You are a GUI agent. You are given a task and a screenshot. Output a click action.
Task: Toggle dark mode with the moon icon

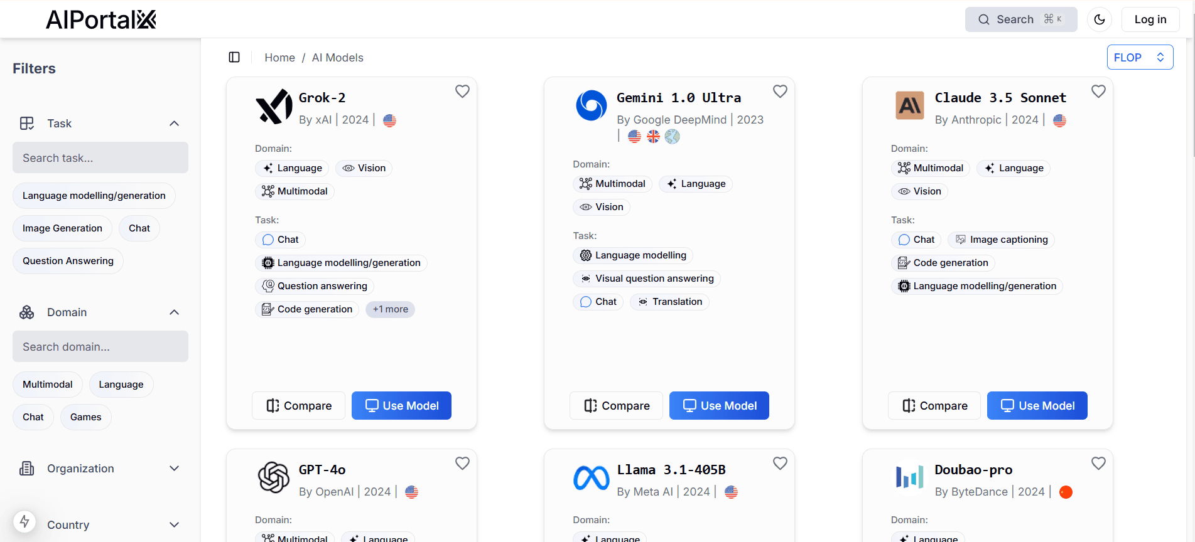[1100, 19]
